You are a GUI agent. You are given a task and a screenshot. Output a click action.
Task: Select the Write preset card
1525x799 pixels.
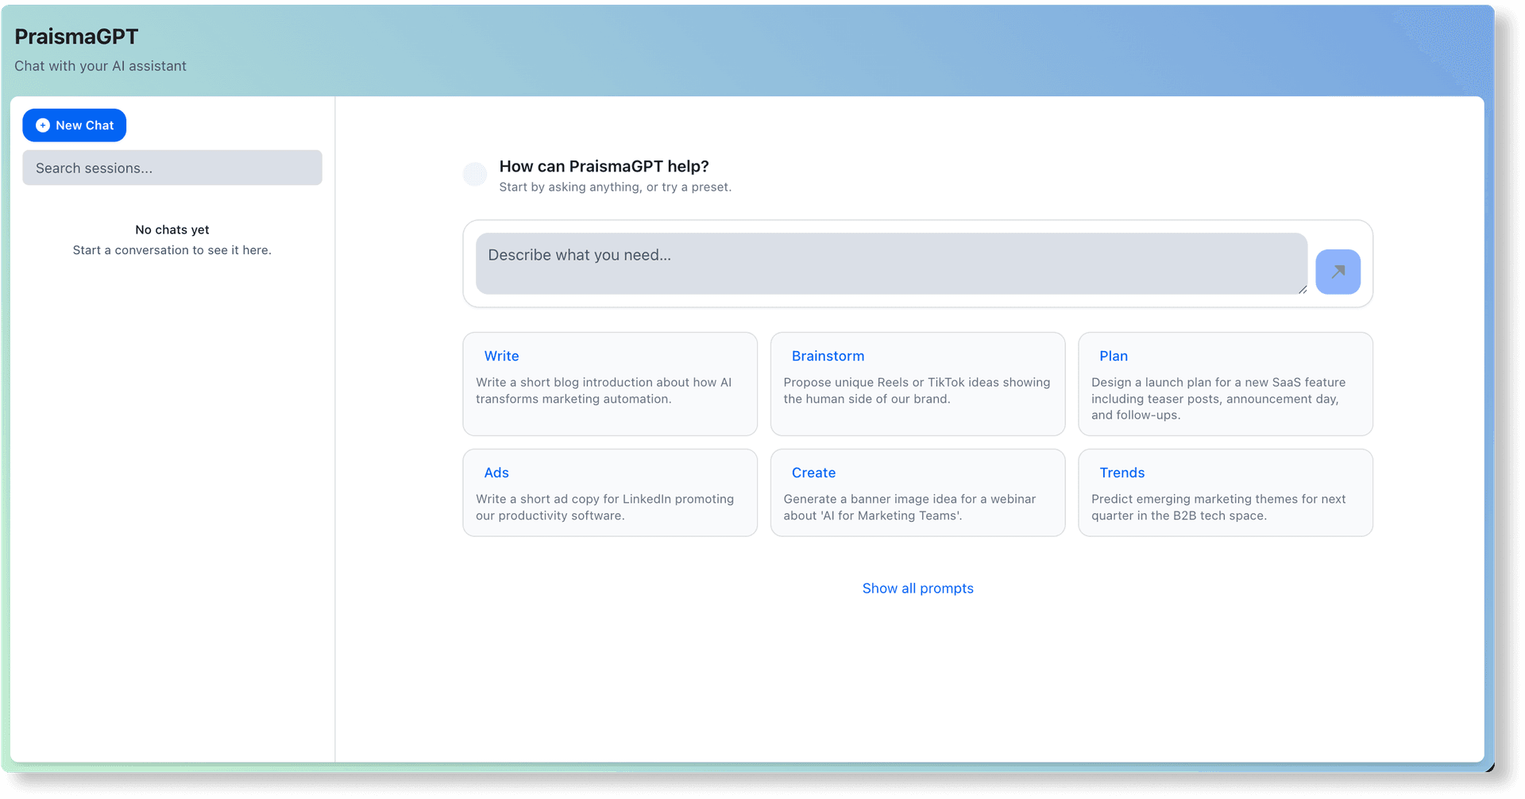coord(609,384)
